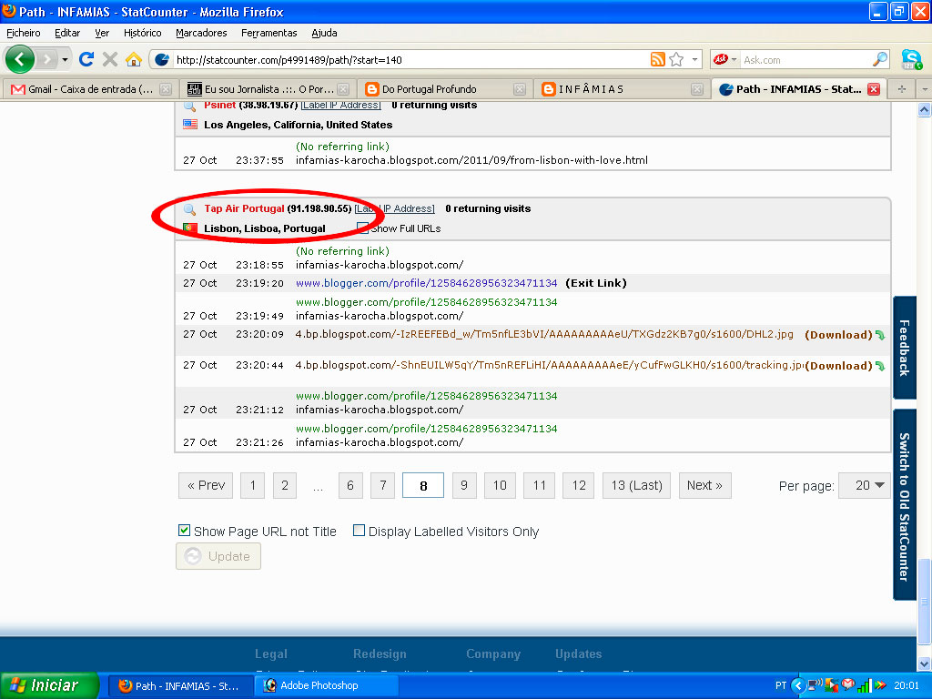Open the blogger.com profile Exit Link
The image size is (932, 699).
pos(426,283)
